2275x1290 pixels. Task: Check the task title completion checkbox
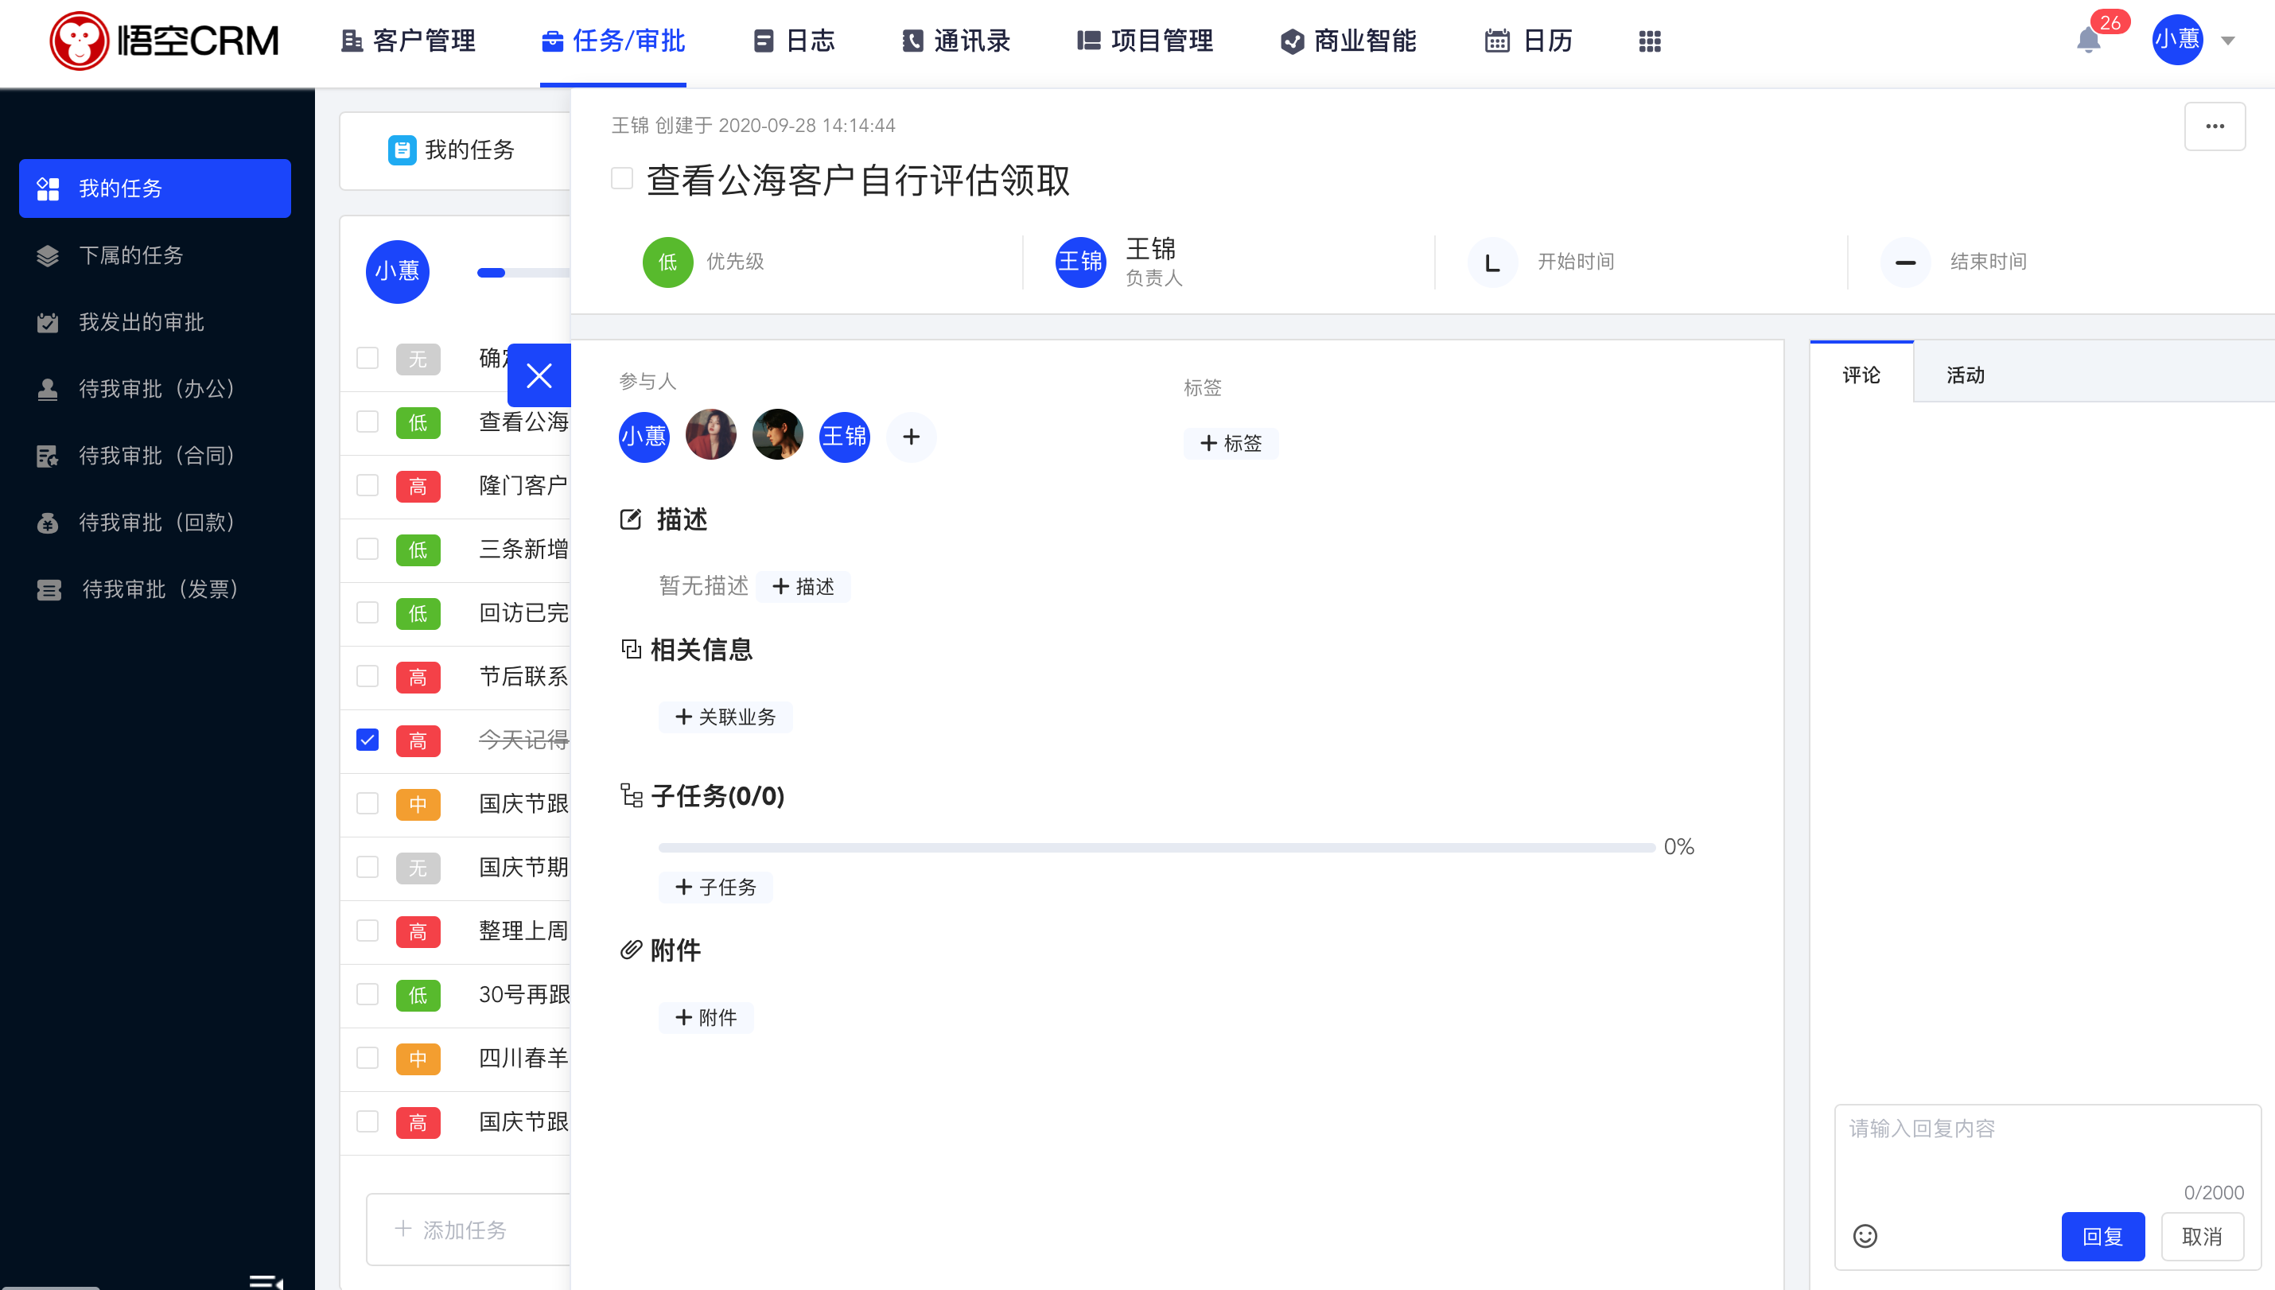click(622, 178)
